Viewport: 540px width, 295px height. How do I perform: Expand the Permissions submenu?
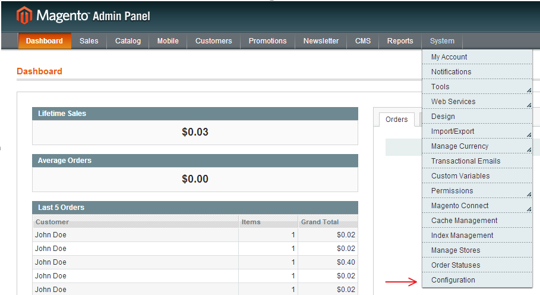pyautogui.click(x=477, y=190)
